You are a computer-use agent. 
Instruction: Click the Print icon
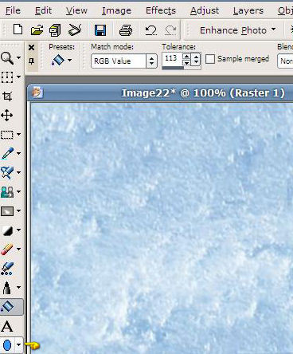[x=126, y=30]
